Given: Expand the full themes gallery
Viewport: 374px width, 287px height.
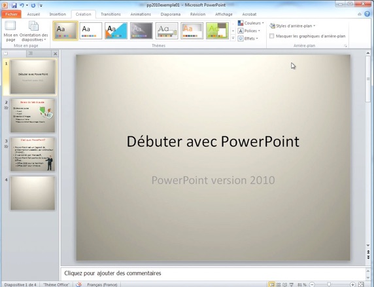Looking at the screenshot, I should point(233,38).
